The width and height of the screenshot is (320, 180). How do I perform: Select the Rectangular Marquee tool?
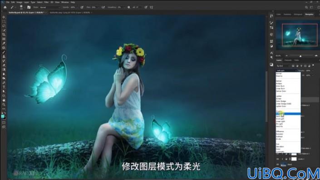click(4, 21)
